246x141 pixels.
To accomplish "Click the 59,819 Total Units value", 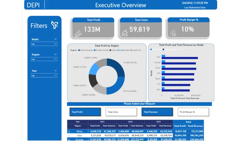I will pos(140,29).
